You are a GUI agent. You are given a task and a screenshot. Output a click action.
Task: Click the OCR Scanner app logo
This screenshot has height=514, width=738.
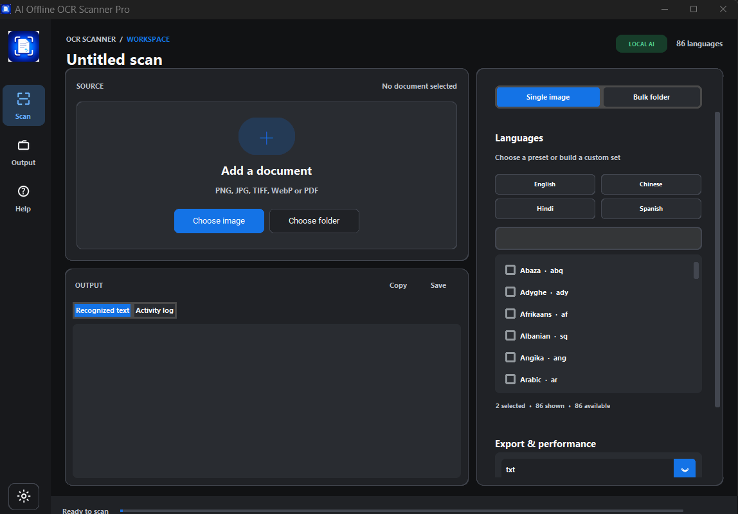24,46
